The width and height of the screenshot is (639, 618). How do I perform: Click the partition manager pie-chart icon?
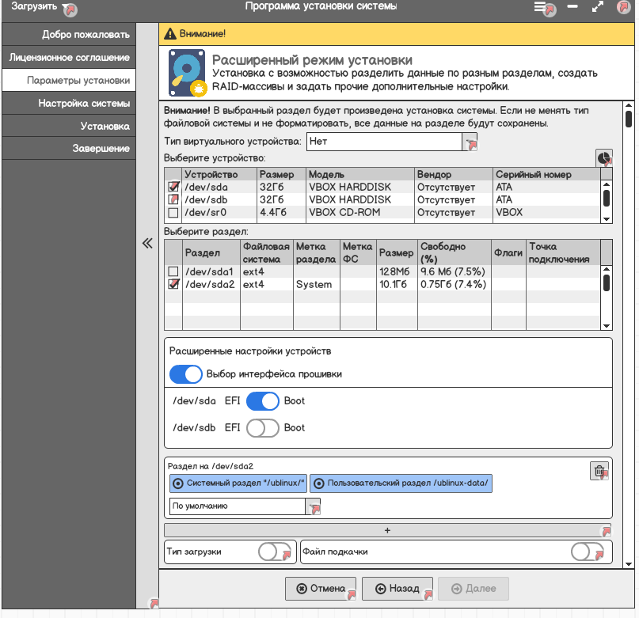[x=603, y=157]
